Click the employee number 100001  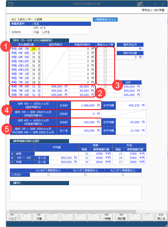tap(16, 32)
